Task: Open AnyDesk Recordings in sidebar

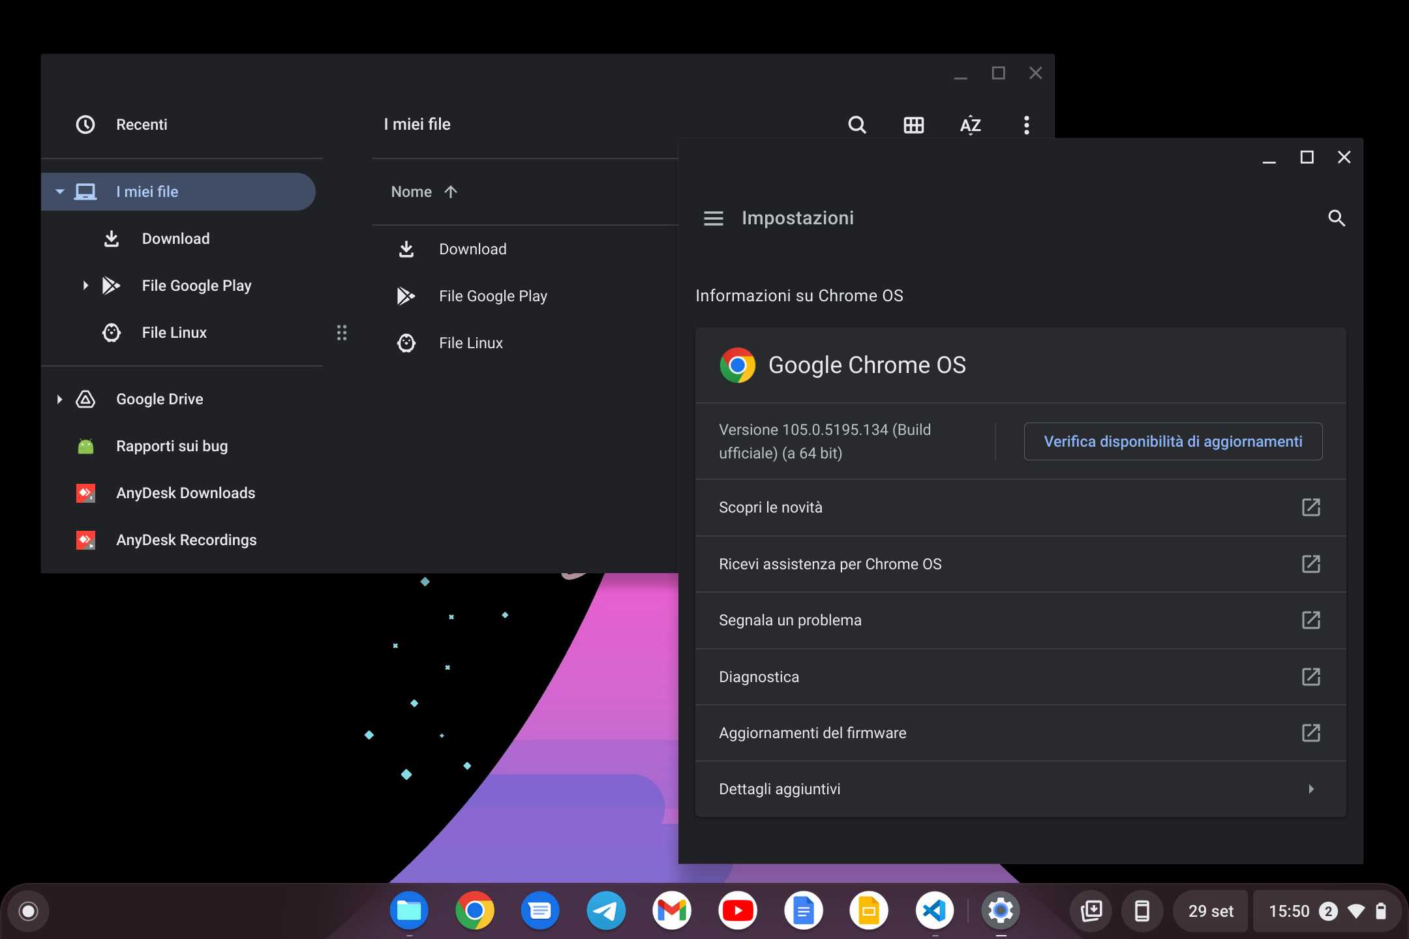Action: click(x=186, y=540)
